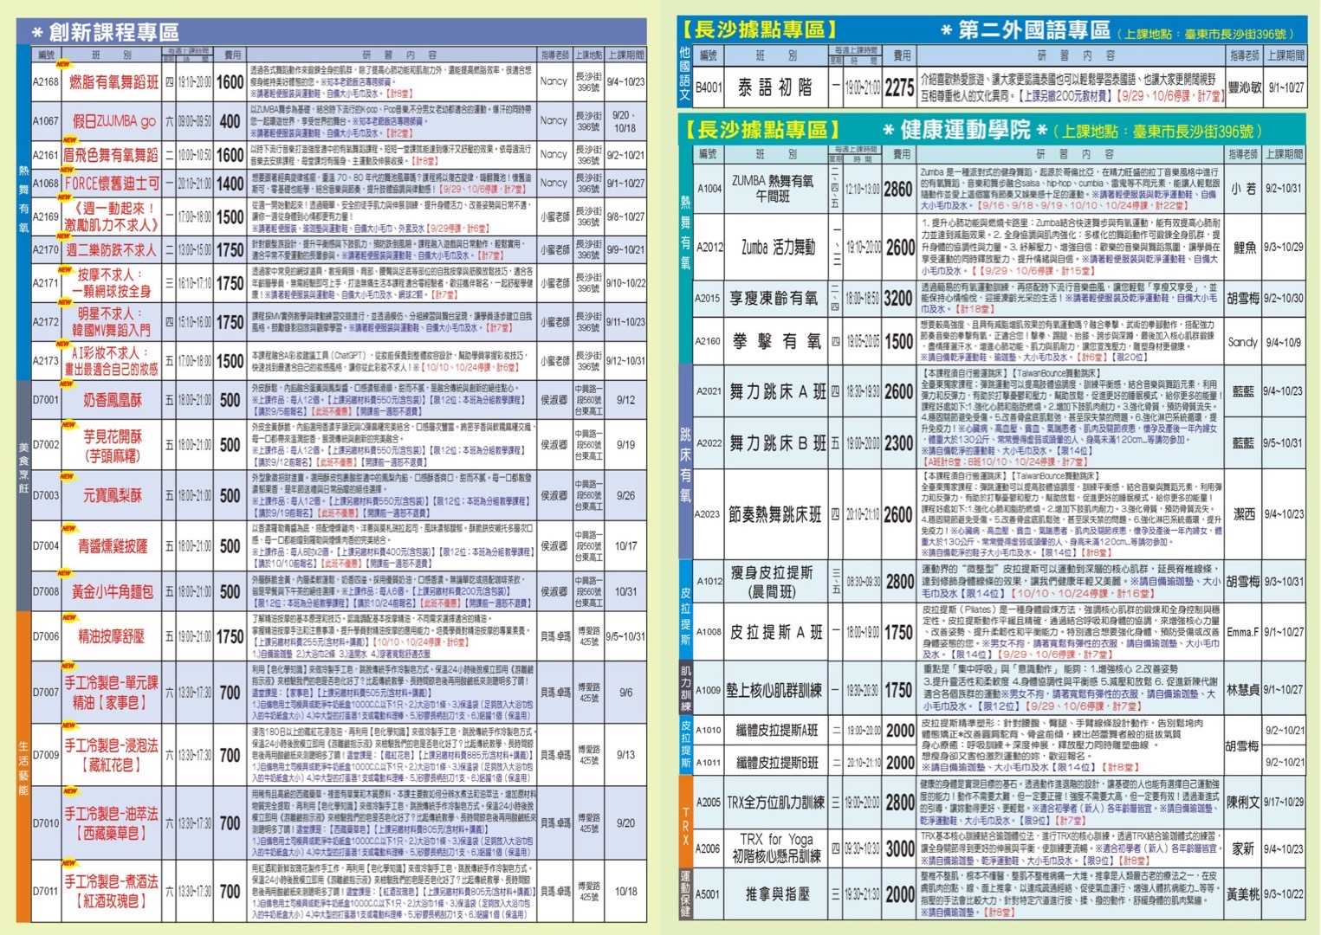The height and width of the screenshot is (935, 1321).
Task: Click the 跳床有氧 category sidebar label
Action: 685,464
